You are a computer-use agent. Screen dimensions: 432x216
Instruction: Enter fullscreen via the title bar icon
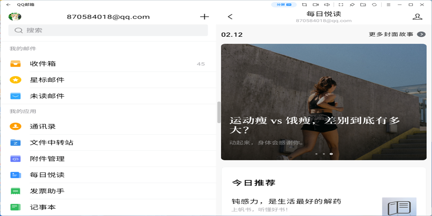pos(341,5)
